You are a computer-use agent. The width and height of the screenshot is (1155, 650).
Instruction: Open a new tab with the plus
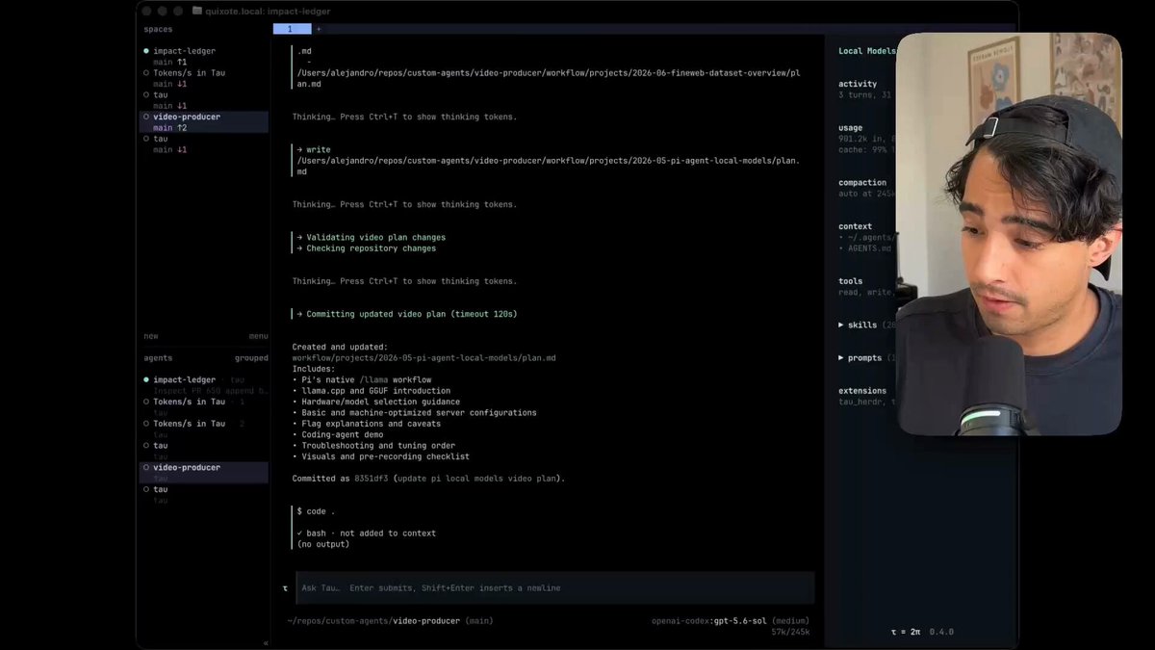319,29
